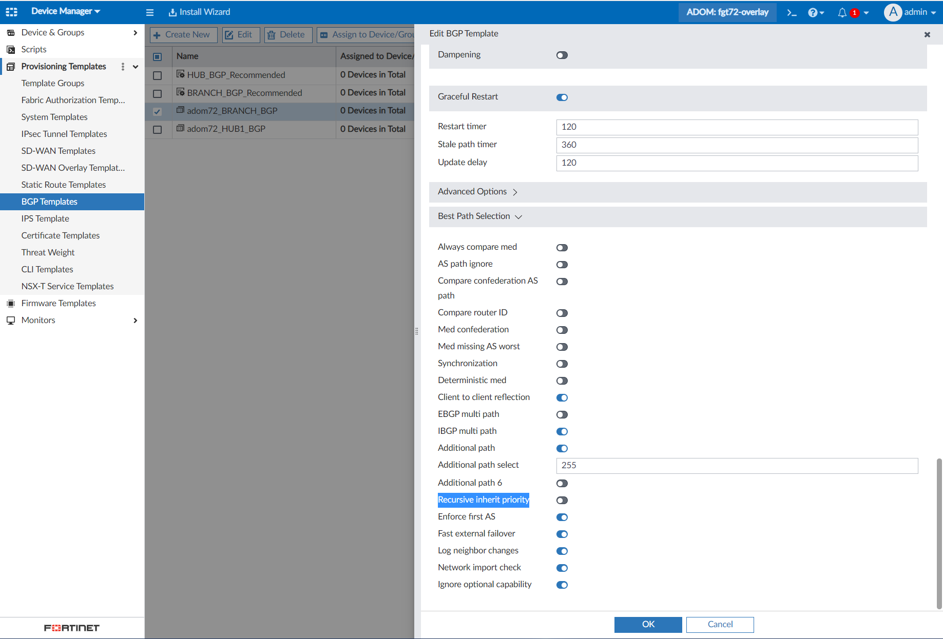
Task: Toggle sidebar with the hamburger menu icon
Action: (150, 12)
